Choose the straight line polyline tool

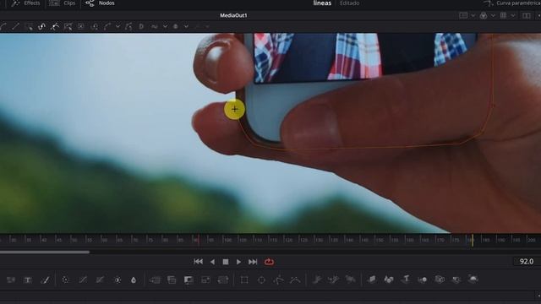[15, 26]
